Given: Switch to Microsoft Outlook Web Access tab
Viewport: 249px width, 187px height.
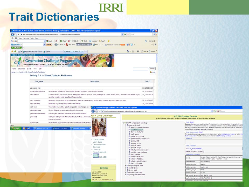Looking at the screenshot, I should tap(32, 52).
